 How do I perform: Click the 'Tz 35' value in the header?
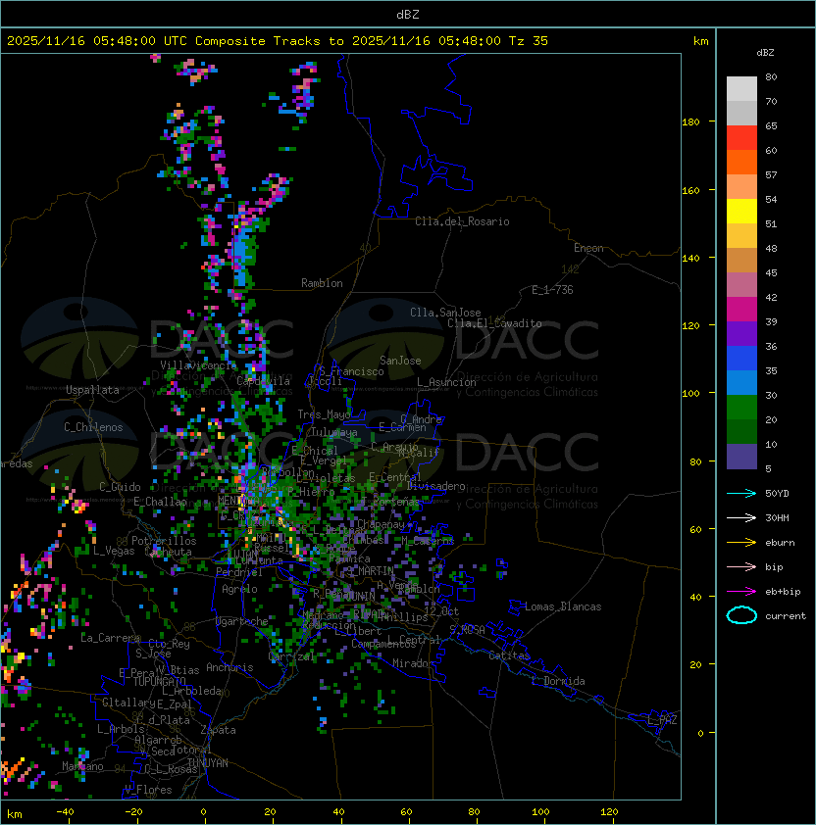529,41
